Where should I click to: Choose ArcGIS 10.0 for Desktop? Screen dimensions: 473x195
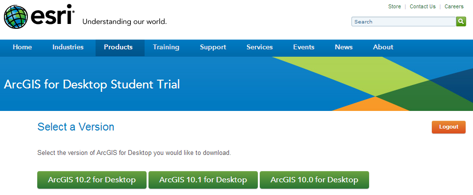click(x=314, y=180)
